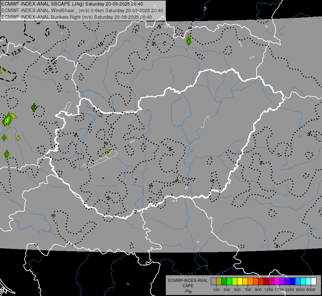Click the lowest green CAPE cell at left edge
Screen dimensions: 322x296
[7, 155]
